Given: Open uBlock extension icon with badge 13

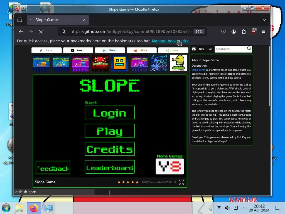Looking at the screenshot, I should tap(254, 31).
